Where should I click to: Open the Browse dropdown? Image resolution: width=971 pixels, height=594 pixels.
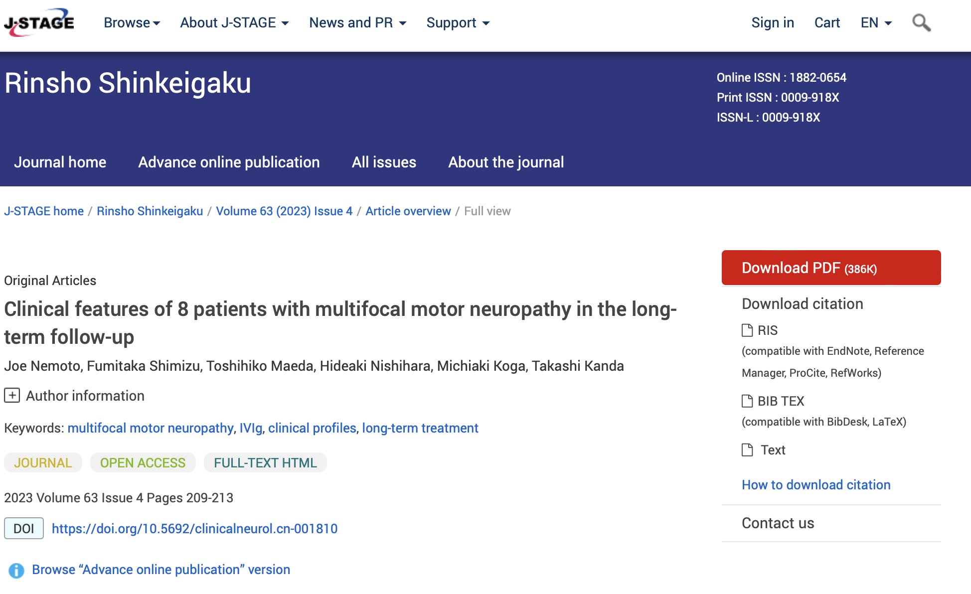(132, 22)
